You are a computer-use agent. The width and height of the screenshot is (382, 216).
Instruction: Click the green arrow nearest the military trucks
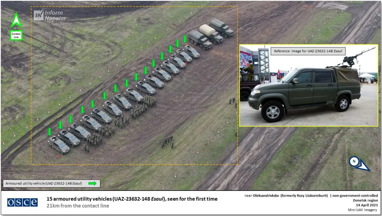point(185,39)
